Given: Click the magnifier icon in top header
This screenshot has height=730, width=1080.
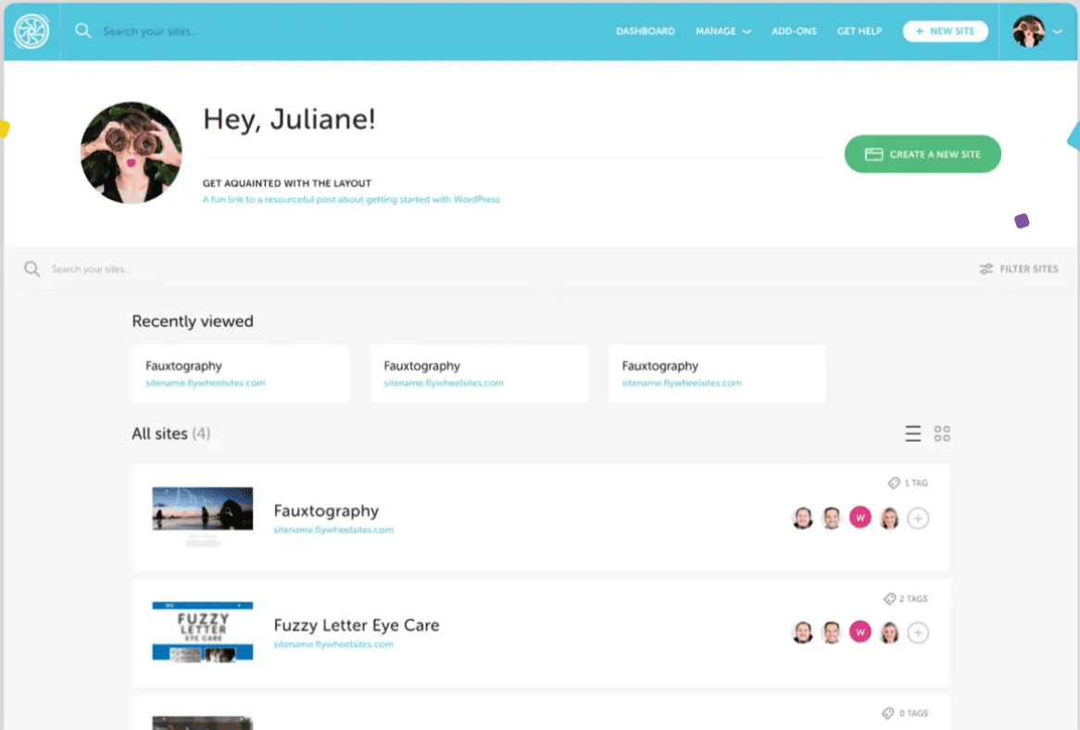Looking at the screenshot, I should tap(83, 31).
